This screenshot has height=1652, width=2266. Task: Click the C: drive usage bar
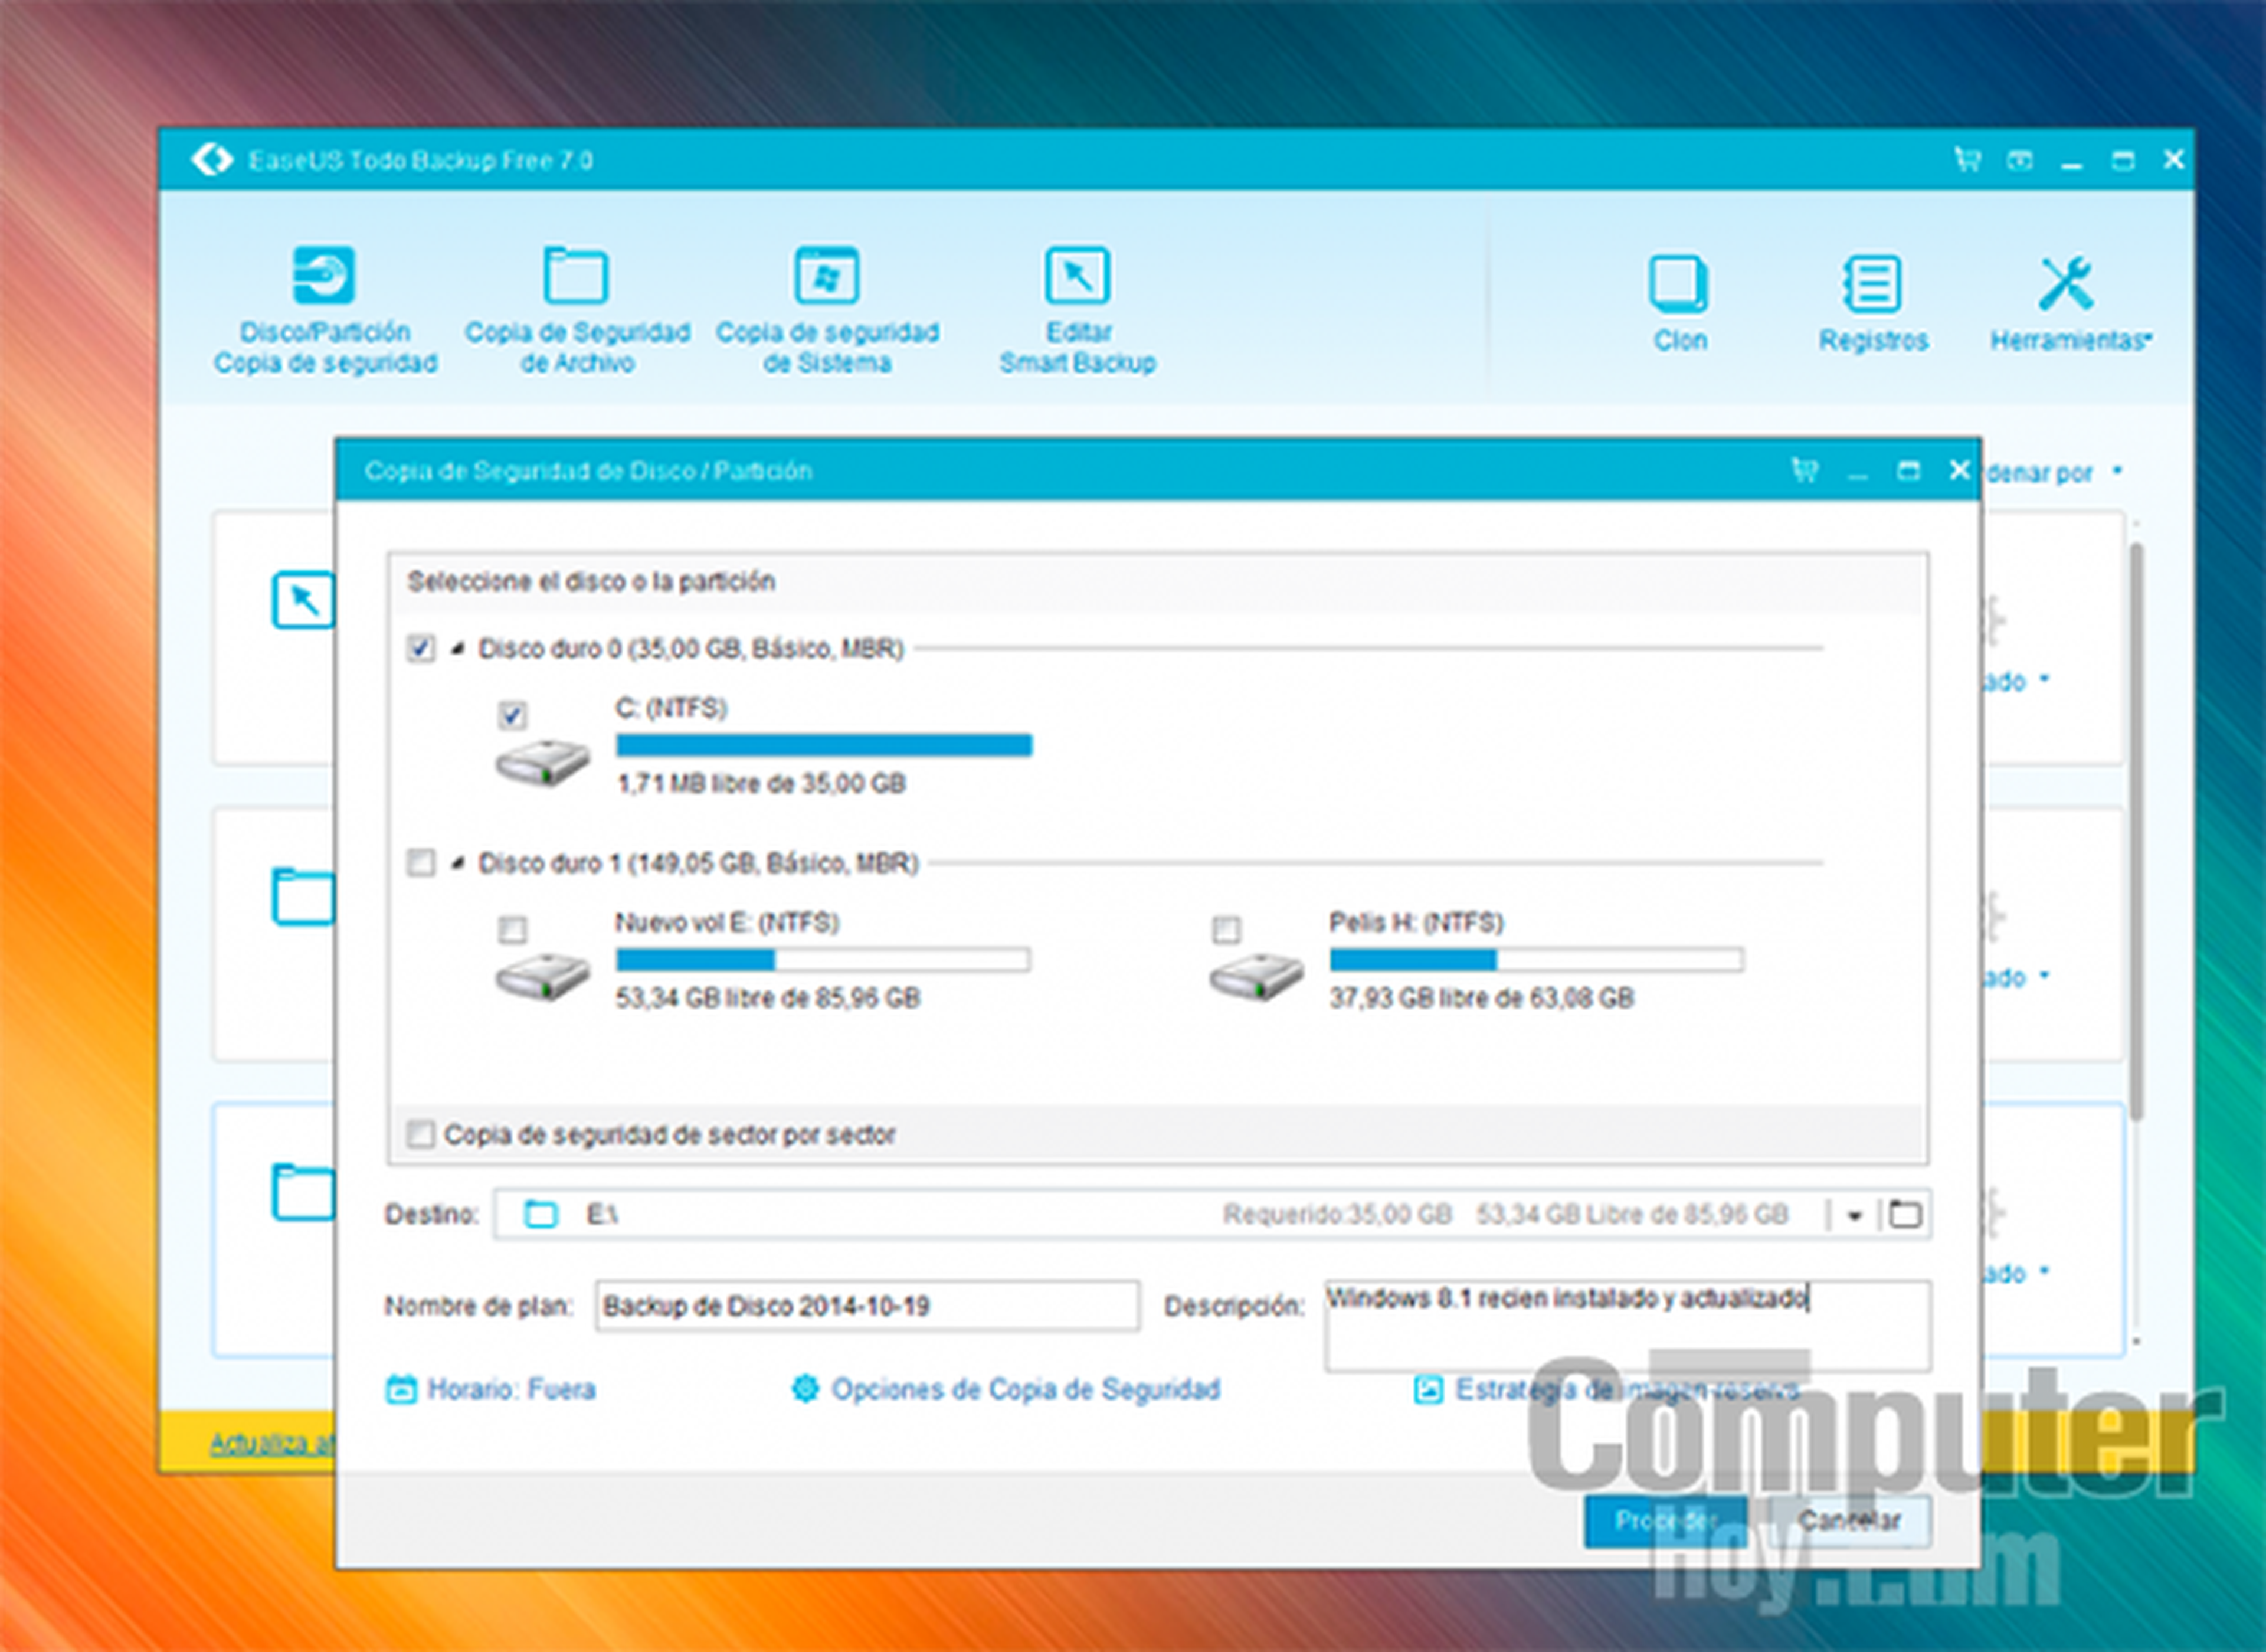click(824, 745)
